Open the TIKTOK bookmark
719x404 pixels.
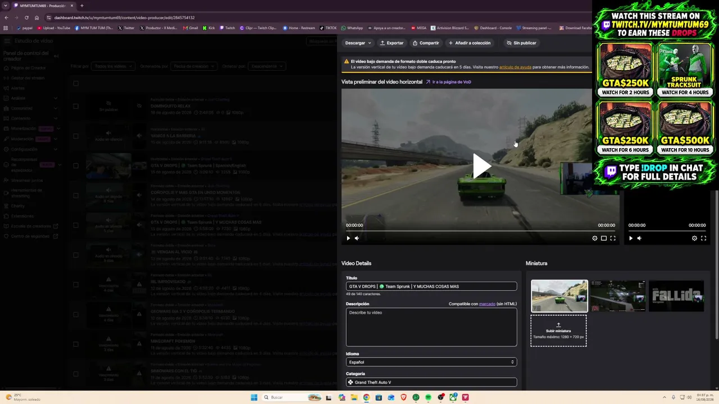tap(329, 28)
